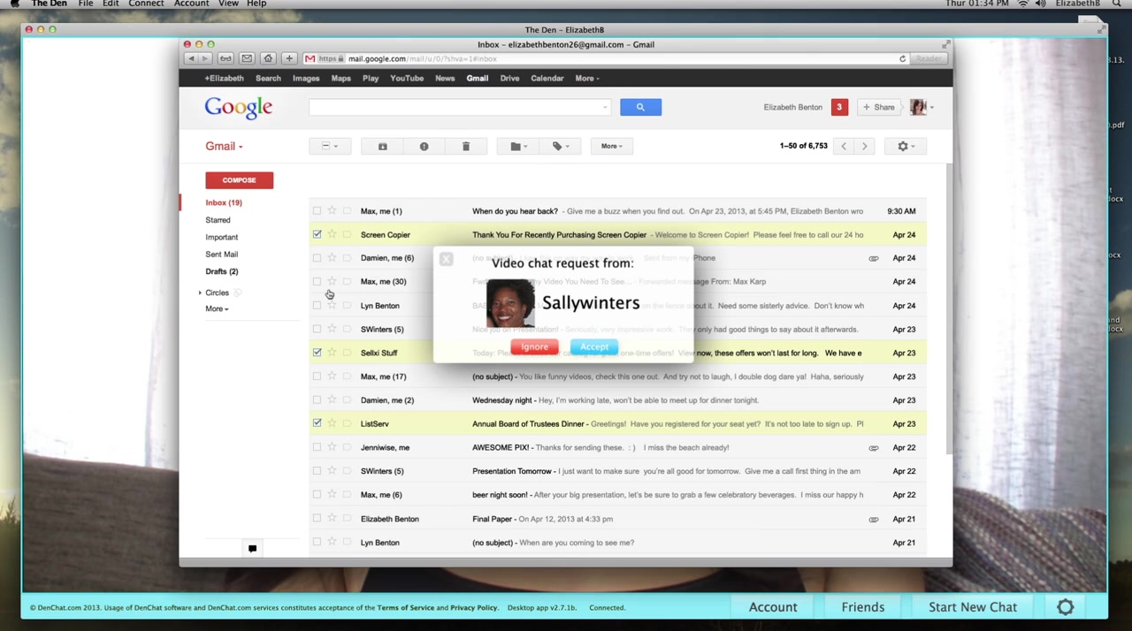This screenshot has height=631, width=1132.
Task: Uncheck the Screen Copier email checkbox
Action: [x=317, y=234]
